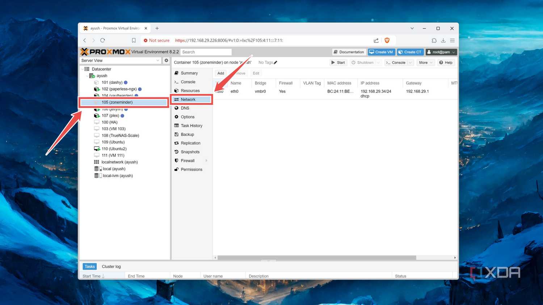Open Options panel
This screenshot has height=305, width=543.
click(188, 117)
